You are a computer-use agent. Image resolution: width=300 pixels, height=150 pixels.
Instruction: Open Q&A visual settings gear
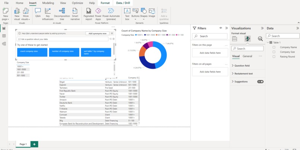[x=114, y=39]
